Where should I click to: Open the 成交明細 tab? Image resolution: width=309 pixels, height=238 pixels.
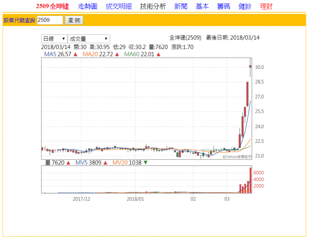[x=118, y=6]
